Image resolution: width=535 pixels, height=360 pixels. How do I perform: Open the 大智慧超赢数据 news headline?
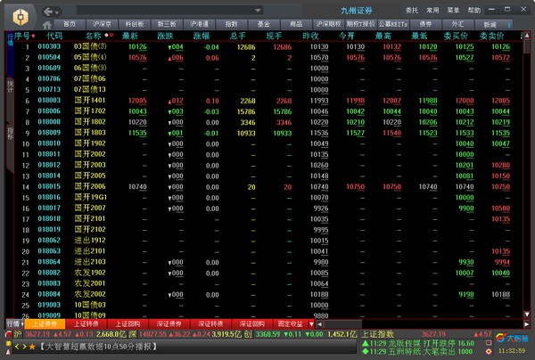pos(99,347)
